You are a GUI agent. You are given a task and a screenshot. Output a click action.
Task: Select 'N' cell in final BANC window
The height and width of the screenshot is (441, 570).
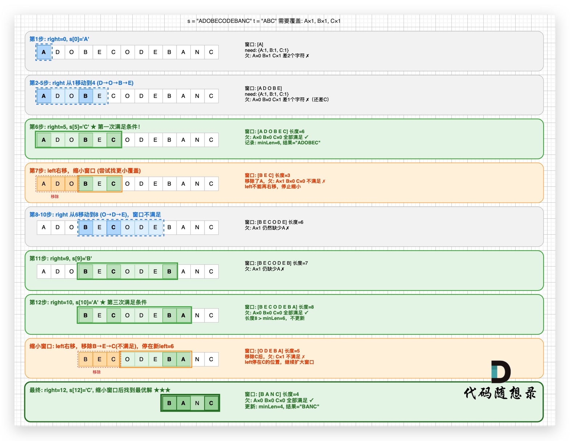(197, 403)
